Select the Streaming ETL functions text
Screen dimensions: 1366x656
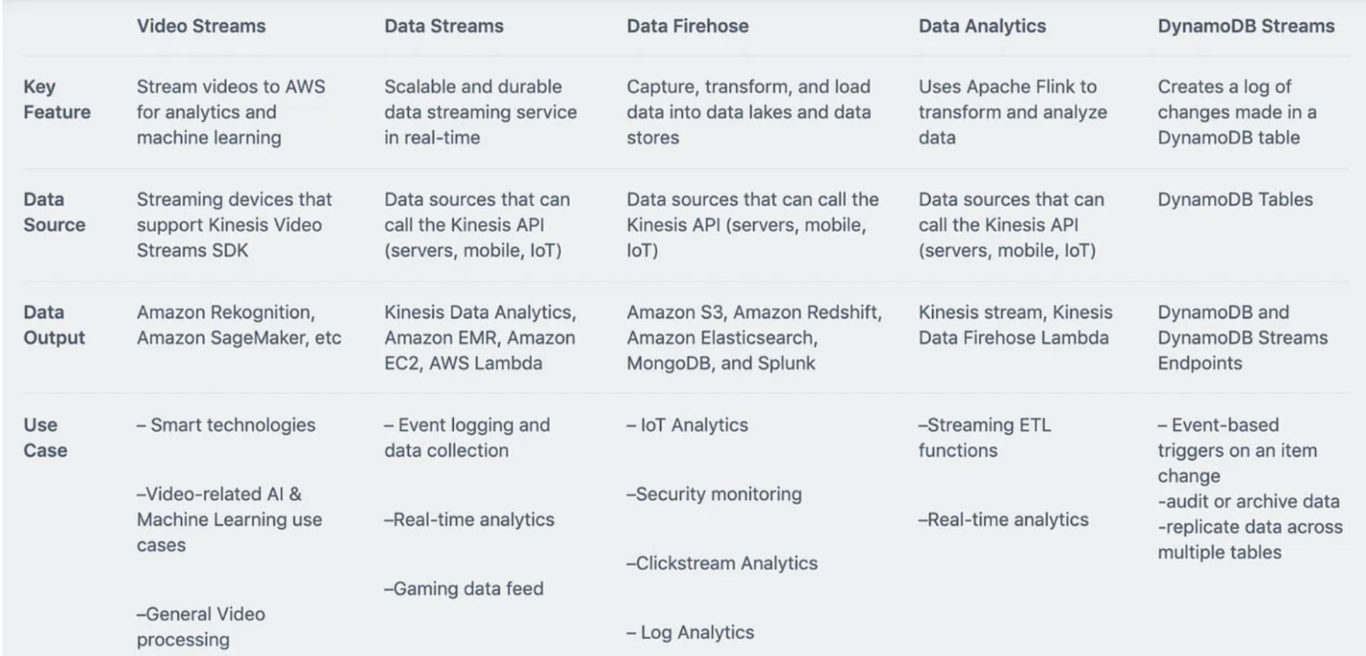(984, 438)
